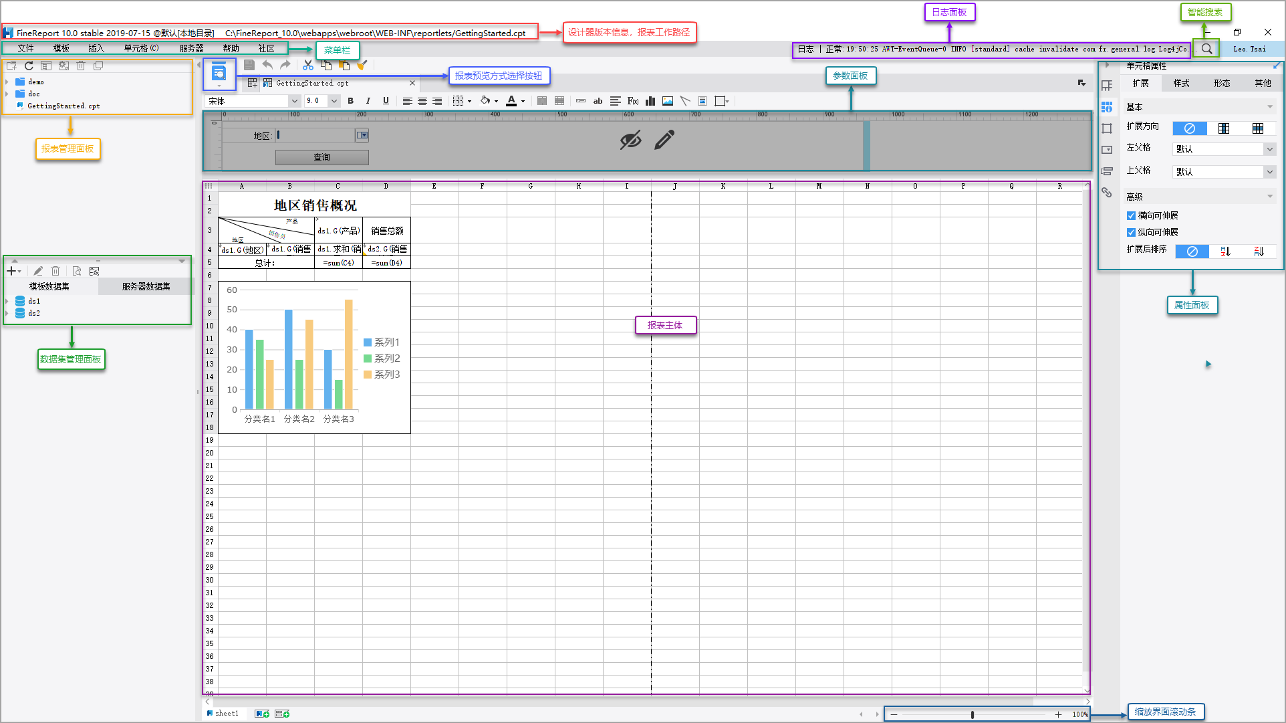
Task: Click the format painter brush icon
Action: click(x=362, y=65)
